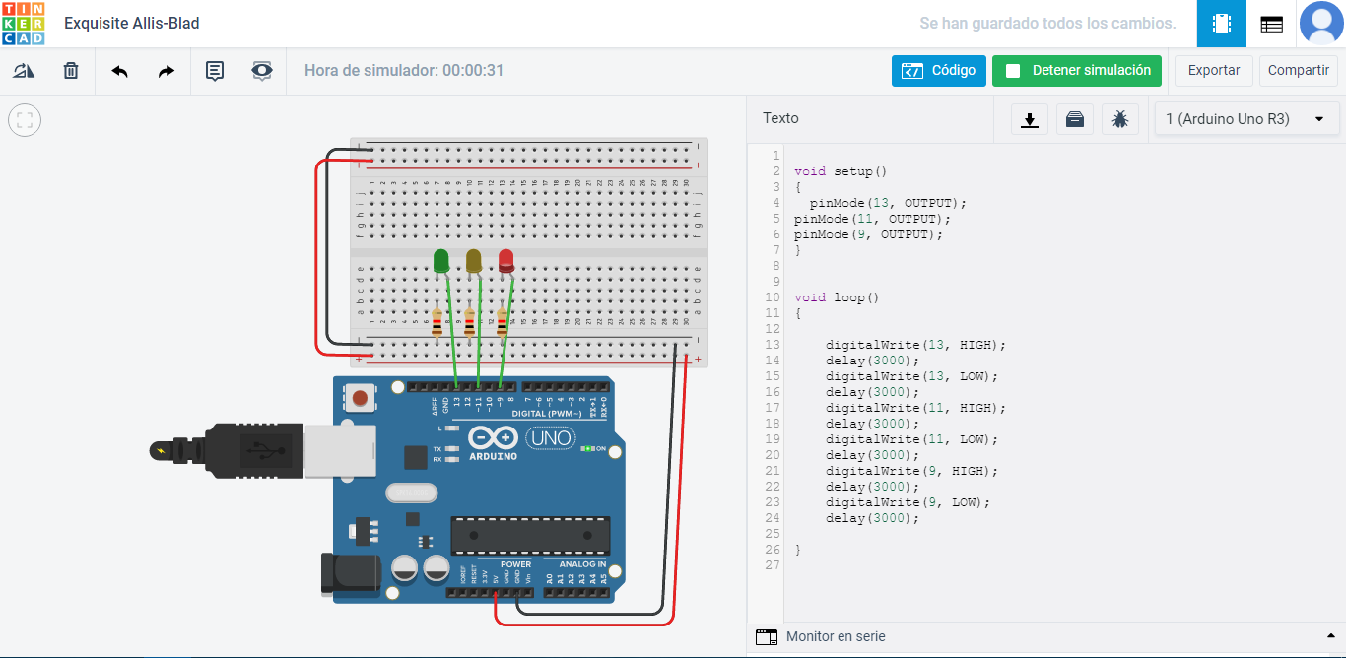Click the project name Exquisite Allis-Blad
The image size is (1346, 658).
(132, 23)
